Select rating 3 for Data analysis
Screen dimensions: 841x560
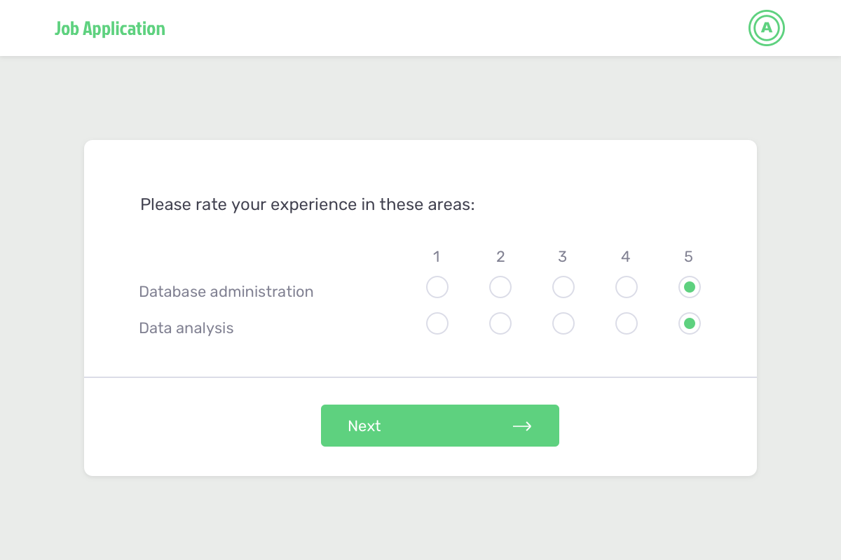pyautogui.click(x=563, y=323)
